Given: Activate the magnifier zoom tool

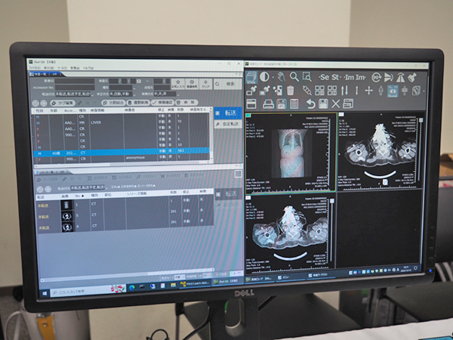Looking at the screenshot, I should coord(294,77).
